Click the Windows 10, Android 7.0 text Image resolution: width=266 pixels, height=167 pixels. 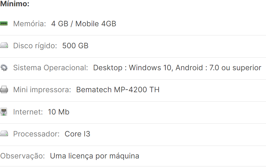(177, 68)
